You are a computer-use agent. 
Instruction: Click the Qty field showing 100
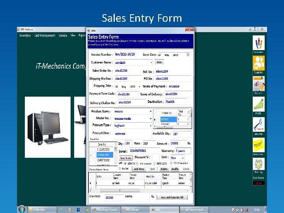[x=128, y=143]
